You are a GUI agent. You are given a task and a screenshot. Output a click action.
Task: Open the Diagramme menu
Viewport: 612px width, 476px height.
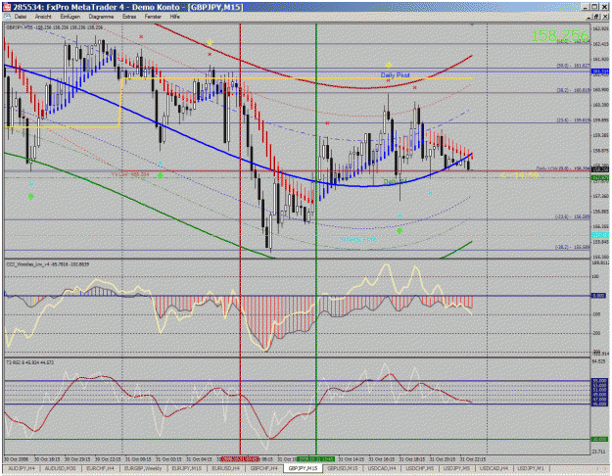click(x=101, y=17)
